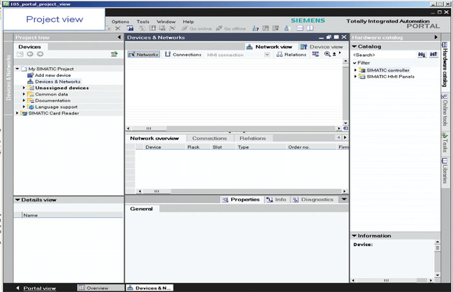The width and height of the screenshot is (453, 292).
Task: Click the back arrow icon in Project tree toolbar
Action: click(30, 54)
